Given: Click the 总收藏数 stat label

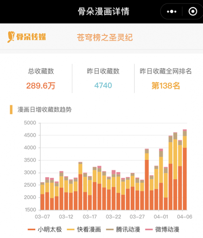Looking at the screenshot, I should point(41,71).
